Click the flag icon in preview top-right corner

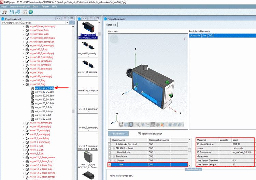pos(184,39)
